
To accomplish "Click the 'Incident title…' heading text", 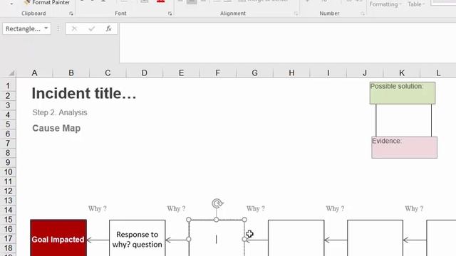I will point(84,93).
